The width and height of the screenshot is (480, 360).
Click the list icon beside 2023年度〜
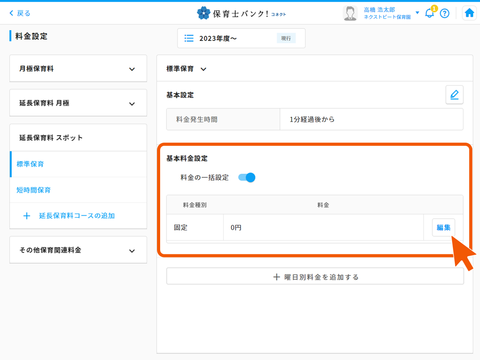[189, 38]
